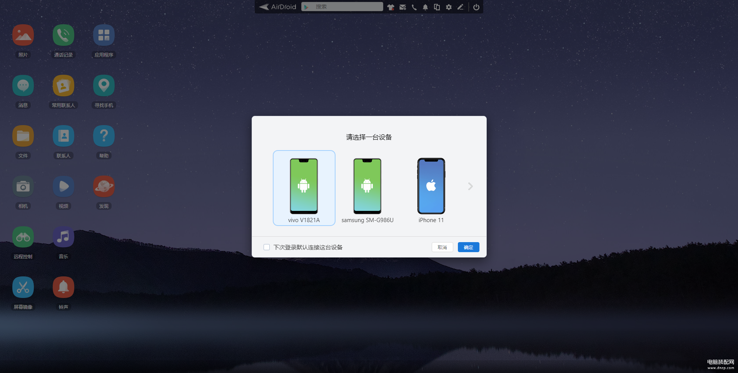The image size is (738, 373).
Task: Open 屏幕镜像 screen mirroring icon
Action: point(23,287)
